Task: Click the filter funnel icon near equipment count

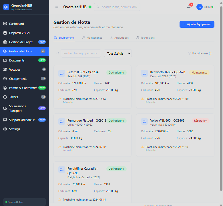Action: (x=189, y=53)
